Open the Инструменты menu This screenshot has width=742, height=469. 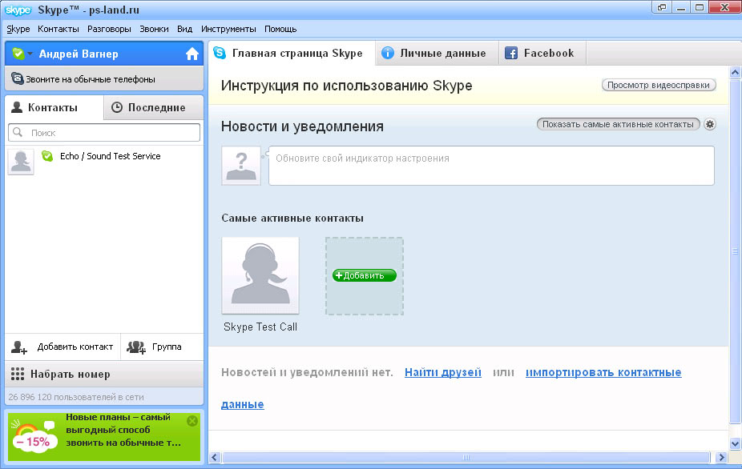228,29
